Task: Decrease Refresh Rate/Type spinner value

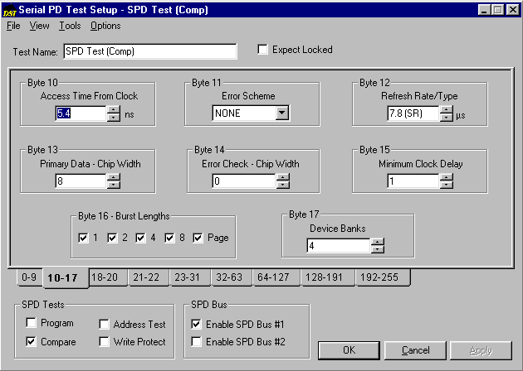Action: [x=447, y=118]
